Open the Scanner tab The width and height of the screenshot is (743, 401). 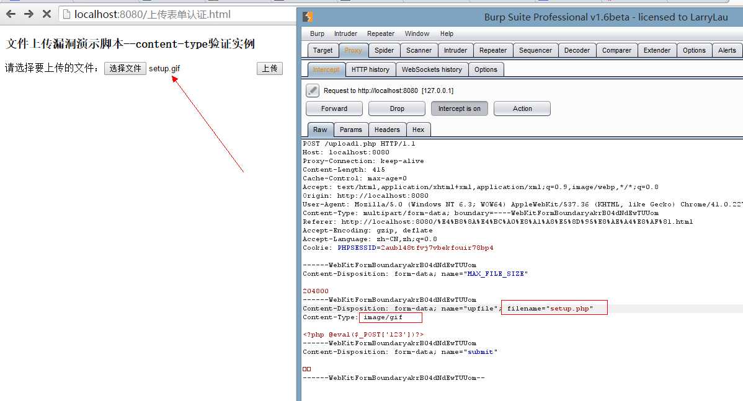[x=419, y=50]
